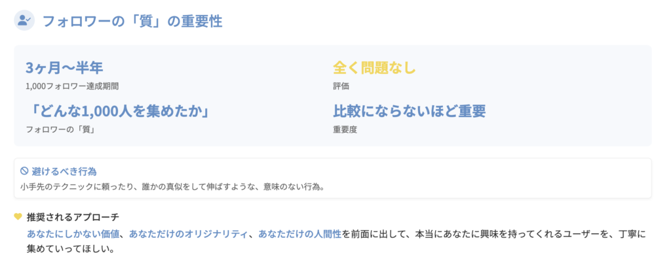This screenshot has height=262, width=671.
Task: Click the 1,000フォロワー達成期間 label
Action: tap(72, 86)
